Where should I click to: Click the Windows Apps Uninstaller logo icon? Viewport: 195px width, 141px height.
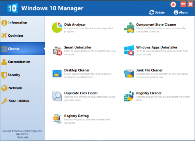129,50
